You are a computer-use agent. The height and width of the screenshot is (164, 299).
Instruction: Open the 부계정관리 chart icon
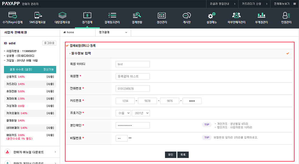[261, 15]
